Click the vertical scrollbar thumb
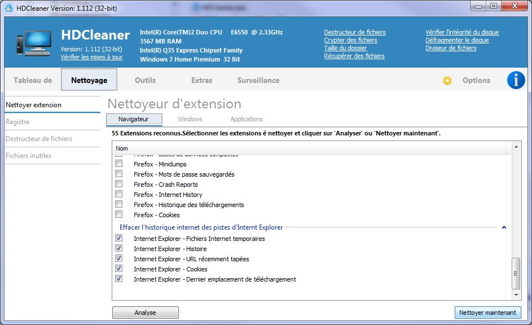Viewport: 532px width, 325px height. click(516, 274)
